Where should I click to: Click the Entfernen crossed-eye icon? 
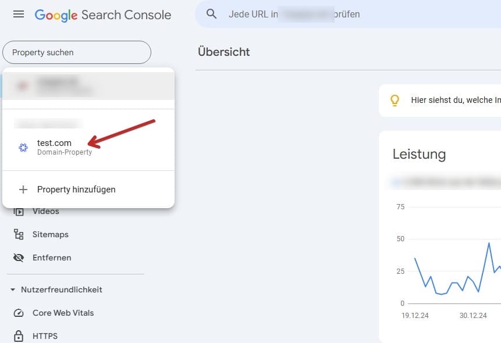click(19, 258)
